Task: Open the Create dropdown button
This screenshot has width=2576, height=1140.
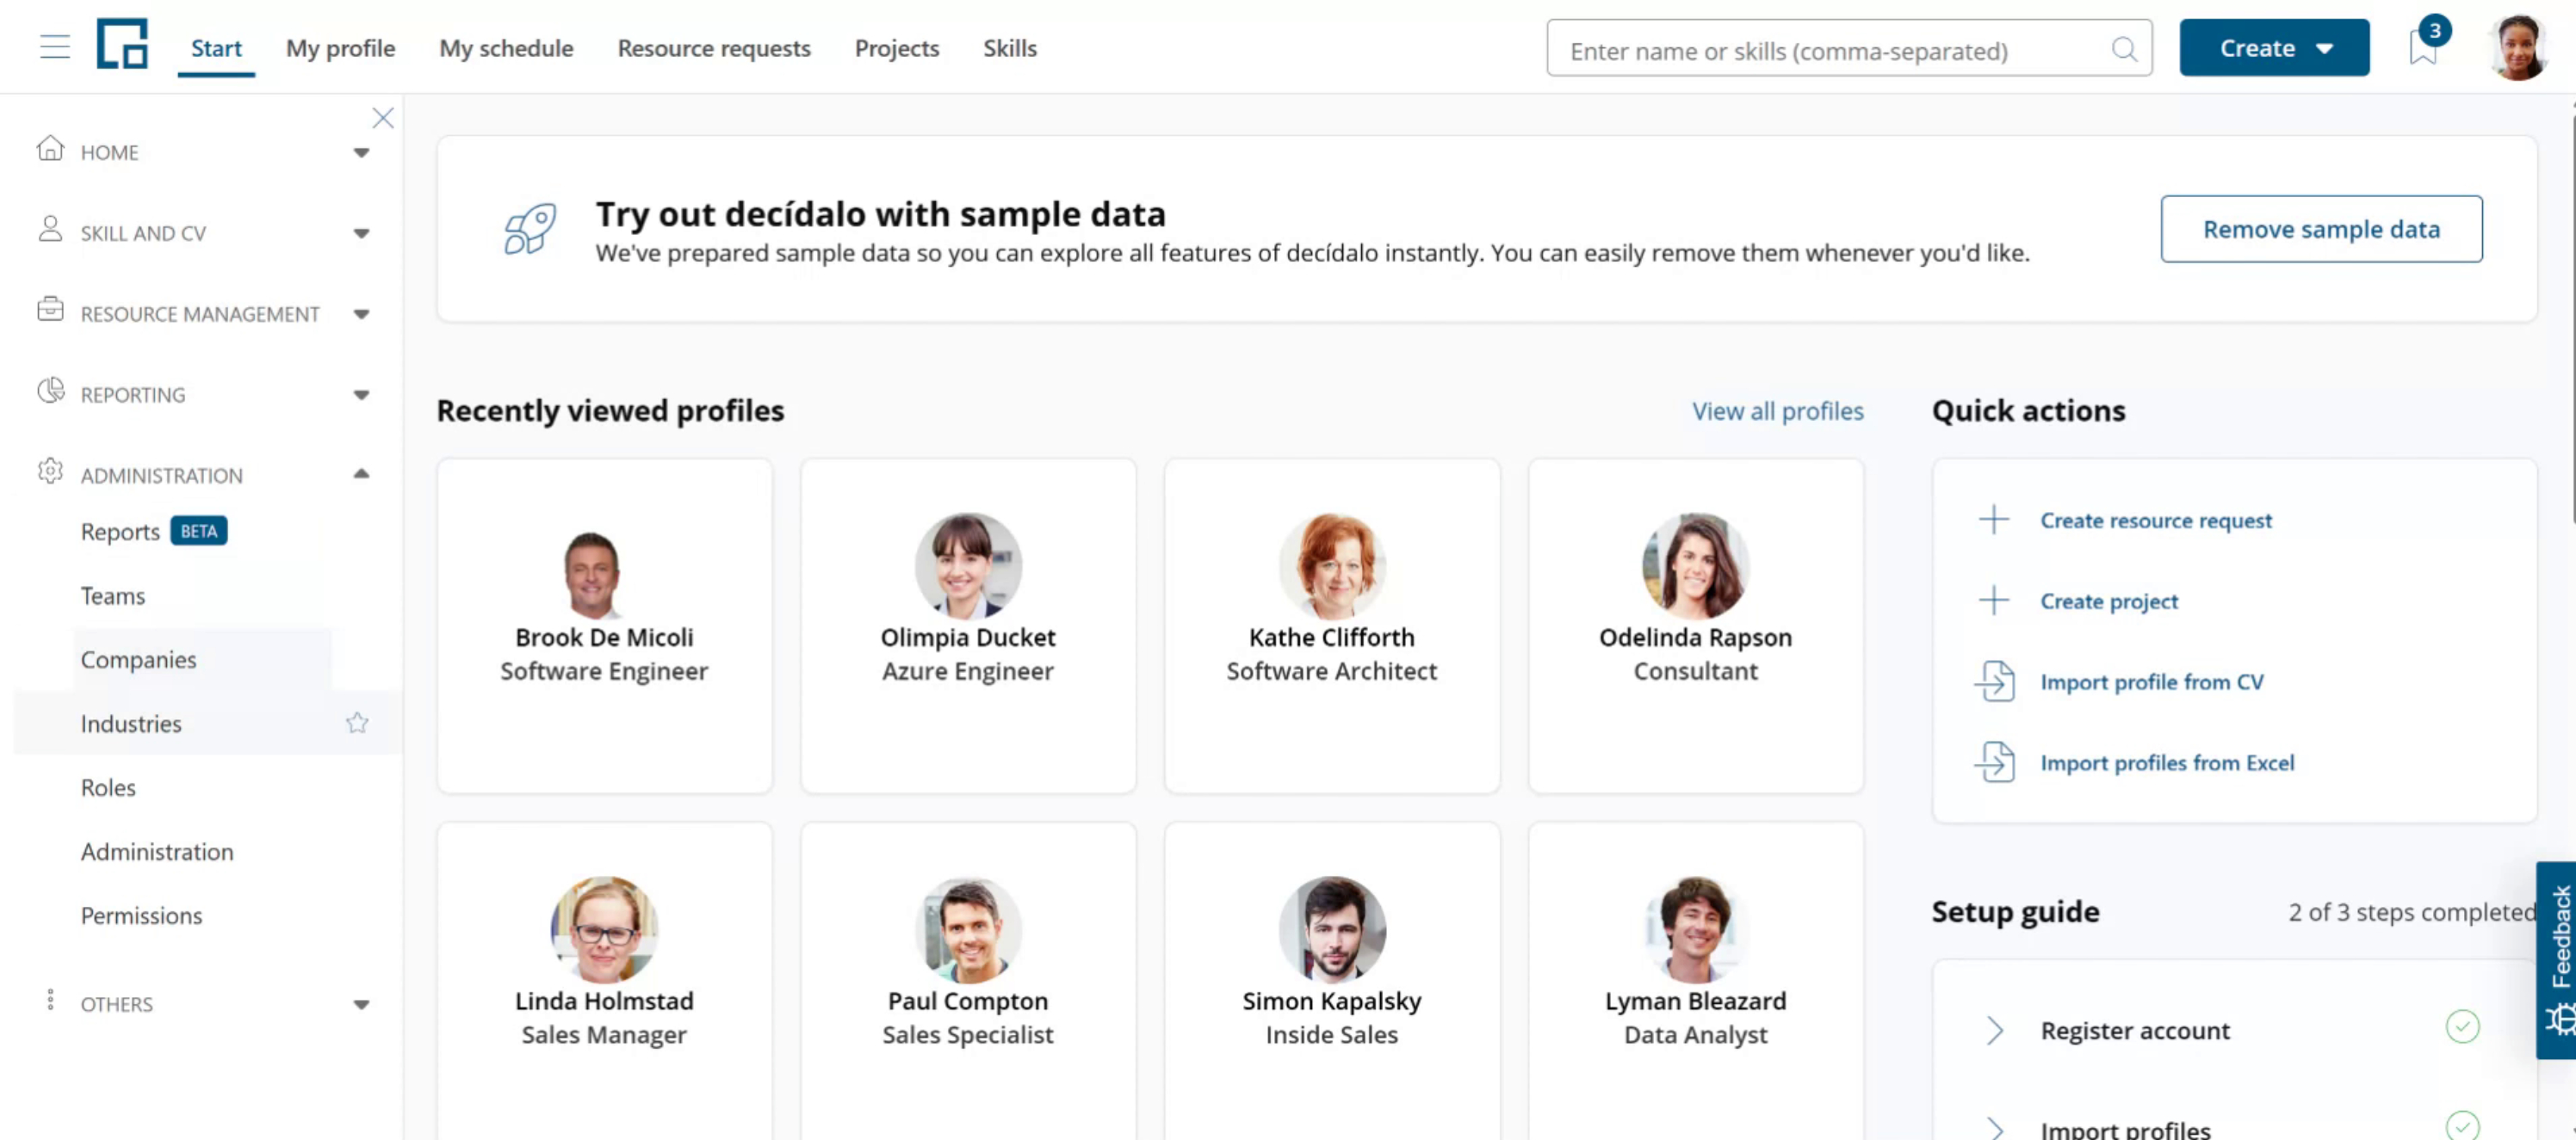Action: (2274, 48)
